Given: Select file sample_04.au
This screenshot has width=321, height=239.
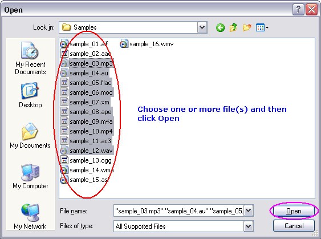Looking at the screenshot, I should click(x=84, y=73).
